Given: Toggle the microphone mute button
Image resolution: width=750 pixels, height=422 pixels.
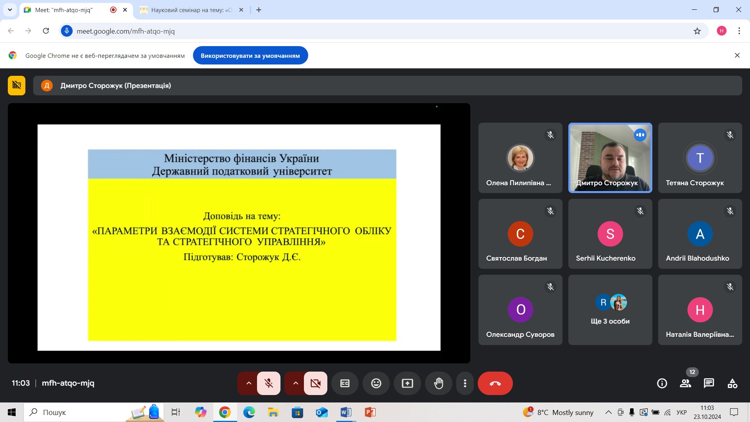Looking at the screenshot, I should 269,383.
